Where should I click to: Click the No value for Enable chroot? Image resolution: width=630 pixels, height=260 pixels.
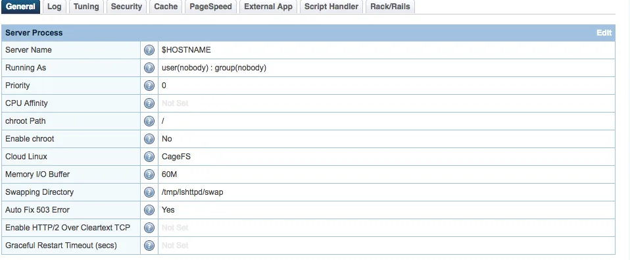[167, 139]
